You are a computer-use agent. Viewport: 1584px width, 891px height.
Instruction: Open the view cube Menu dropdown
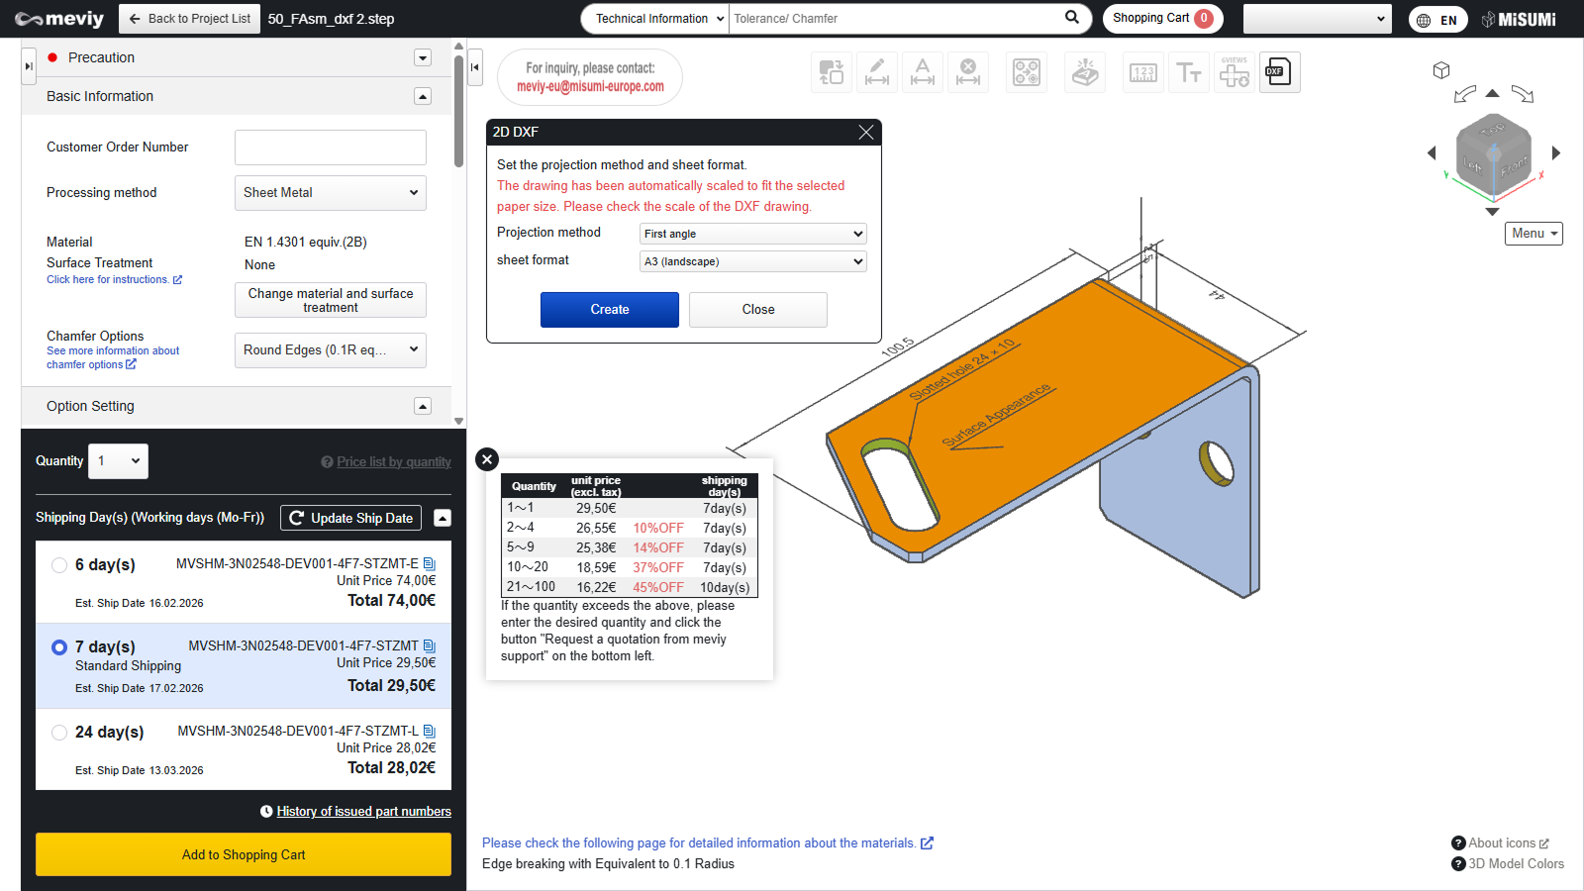[1534, 234]
